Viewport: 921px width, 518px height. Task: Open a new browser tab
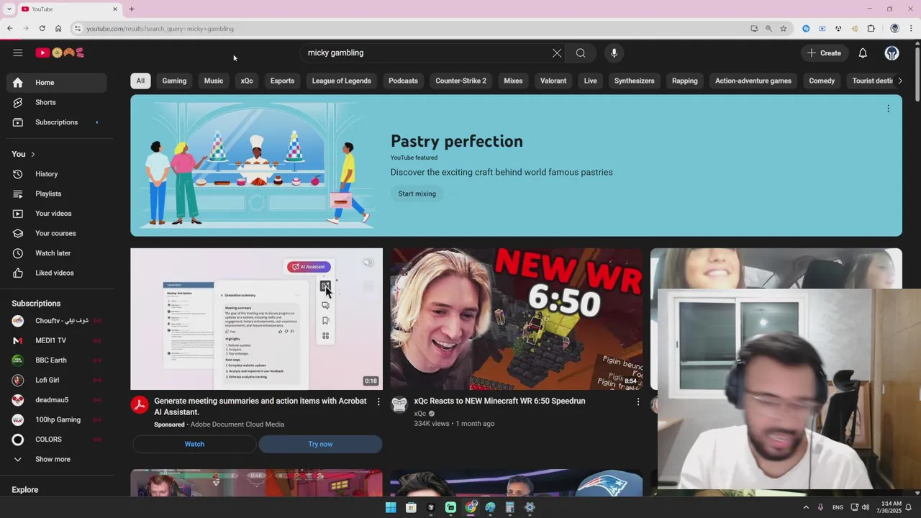(x=132, y=9)
